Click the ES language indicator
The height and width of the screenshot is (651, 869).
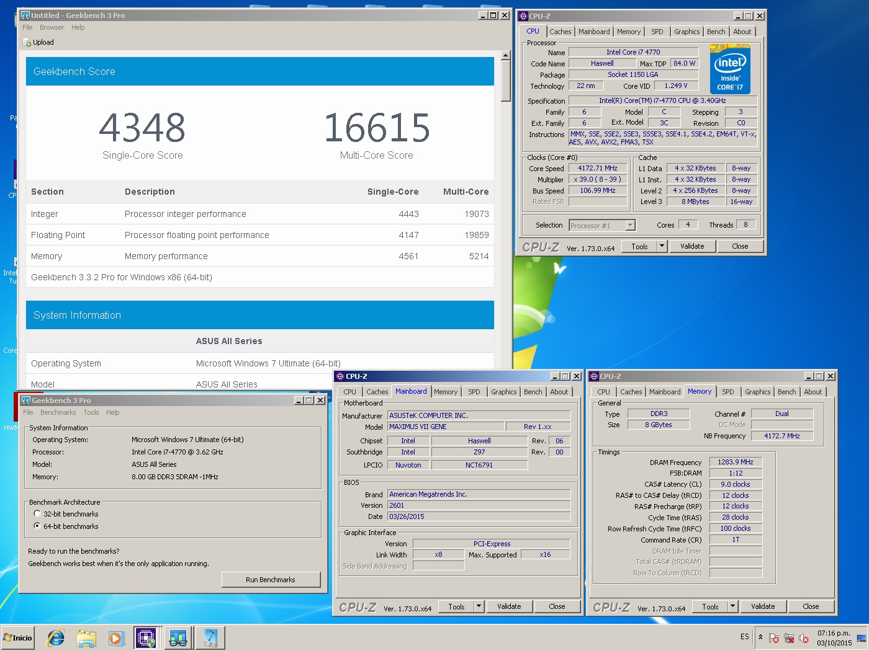pyautogui.click(x=744, y=637)
